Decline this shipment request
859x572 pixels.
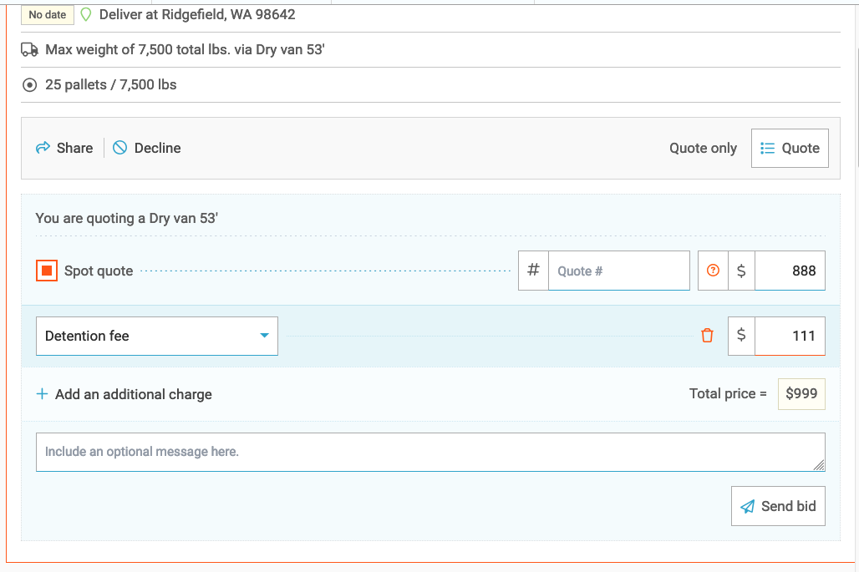click(147, 148)
